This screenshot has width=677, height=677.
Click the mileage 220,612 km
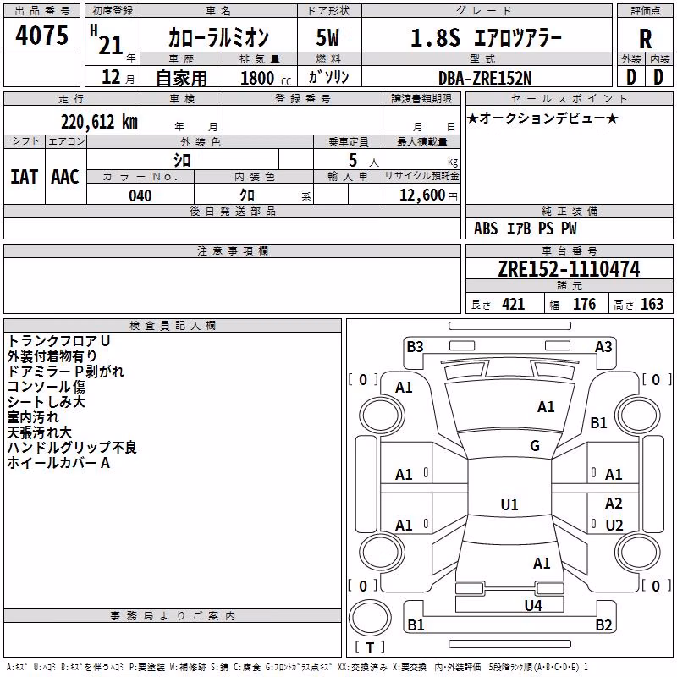(x=99, y=122)
